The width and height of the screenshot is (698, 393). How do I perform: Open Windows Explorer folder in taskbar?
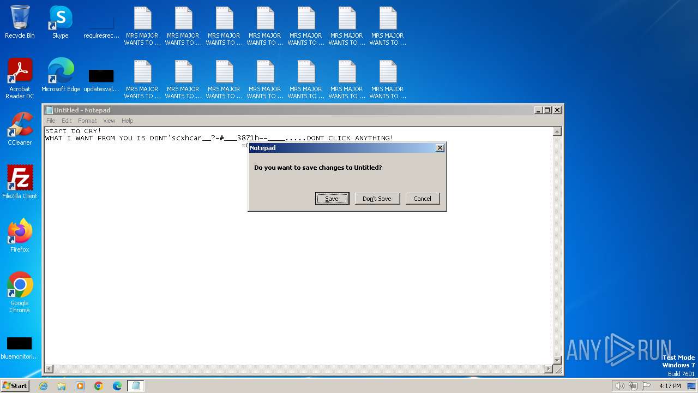click(62, 386)
